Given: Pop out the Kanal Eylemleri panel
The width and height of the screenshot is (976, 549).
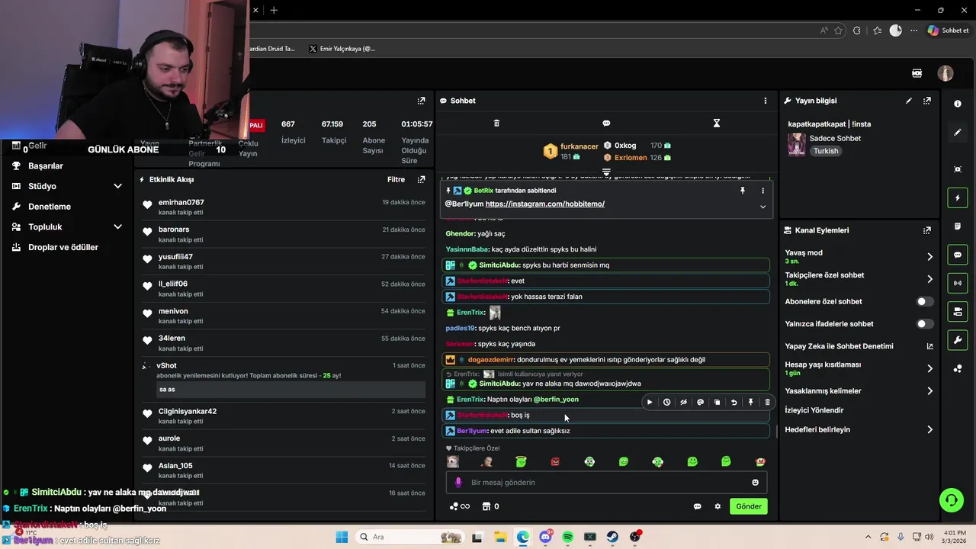Looking at the screenshot, I should 927,230.
